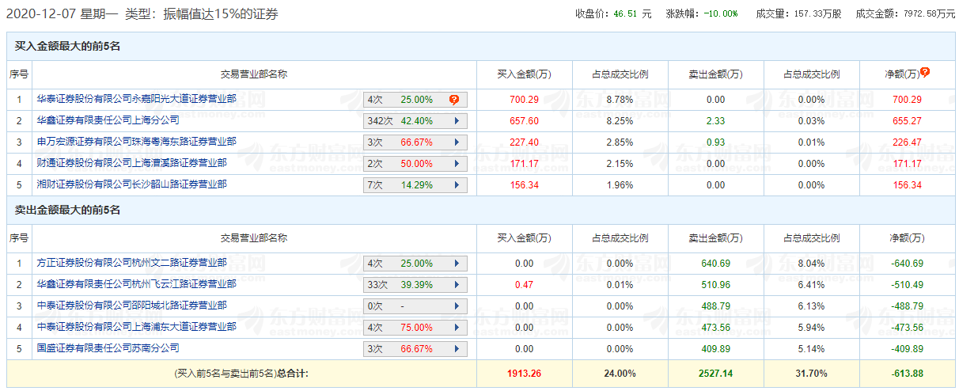
Task: Click the arrow icon beside 2次 50.00%
Action: [457, 164]
